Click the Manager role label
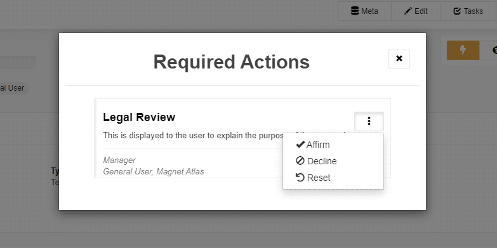Viewport: 497px width, 248px height. 119,160
